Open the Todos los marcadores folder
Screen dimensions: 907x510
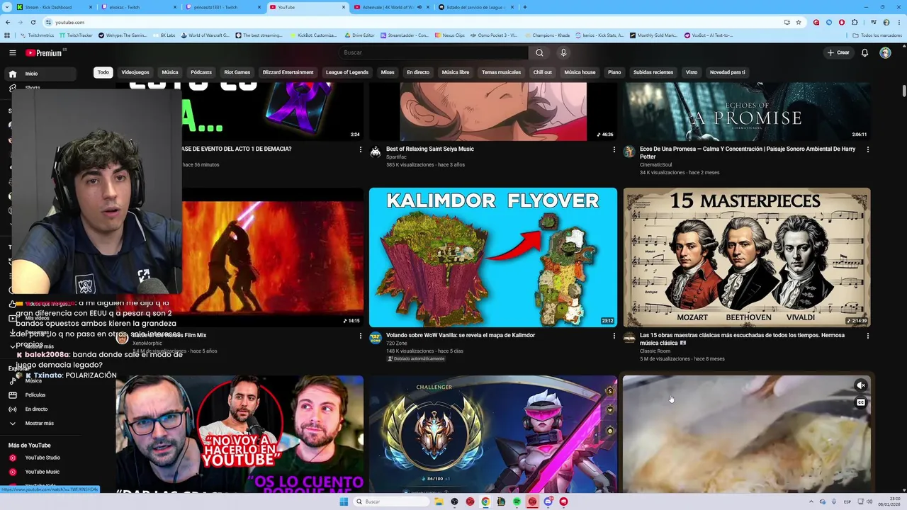point(877,35)
